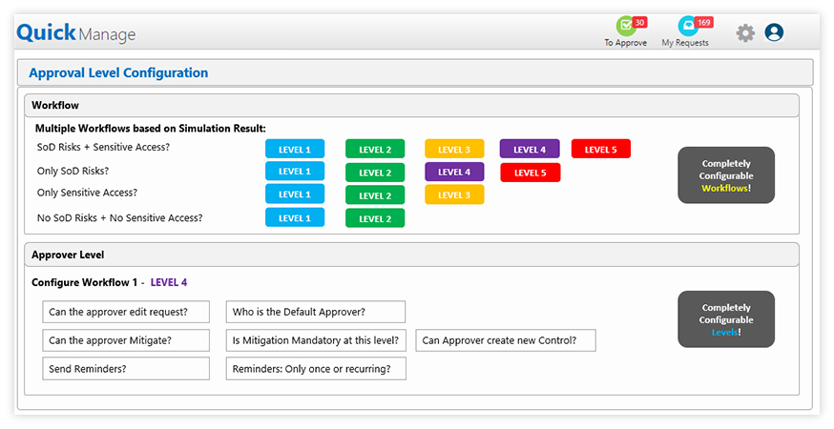
Task: Click 'Reminders: Only once or recurring?' field
Action: 316,368
